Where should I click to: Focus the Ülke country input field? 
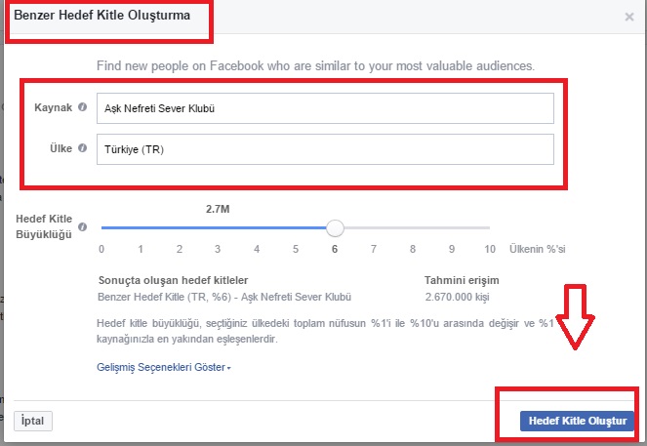pyautogui.click(x=325, y=149)
